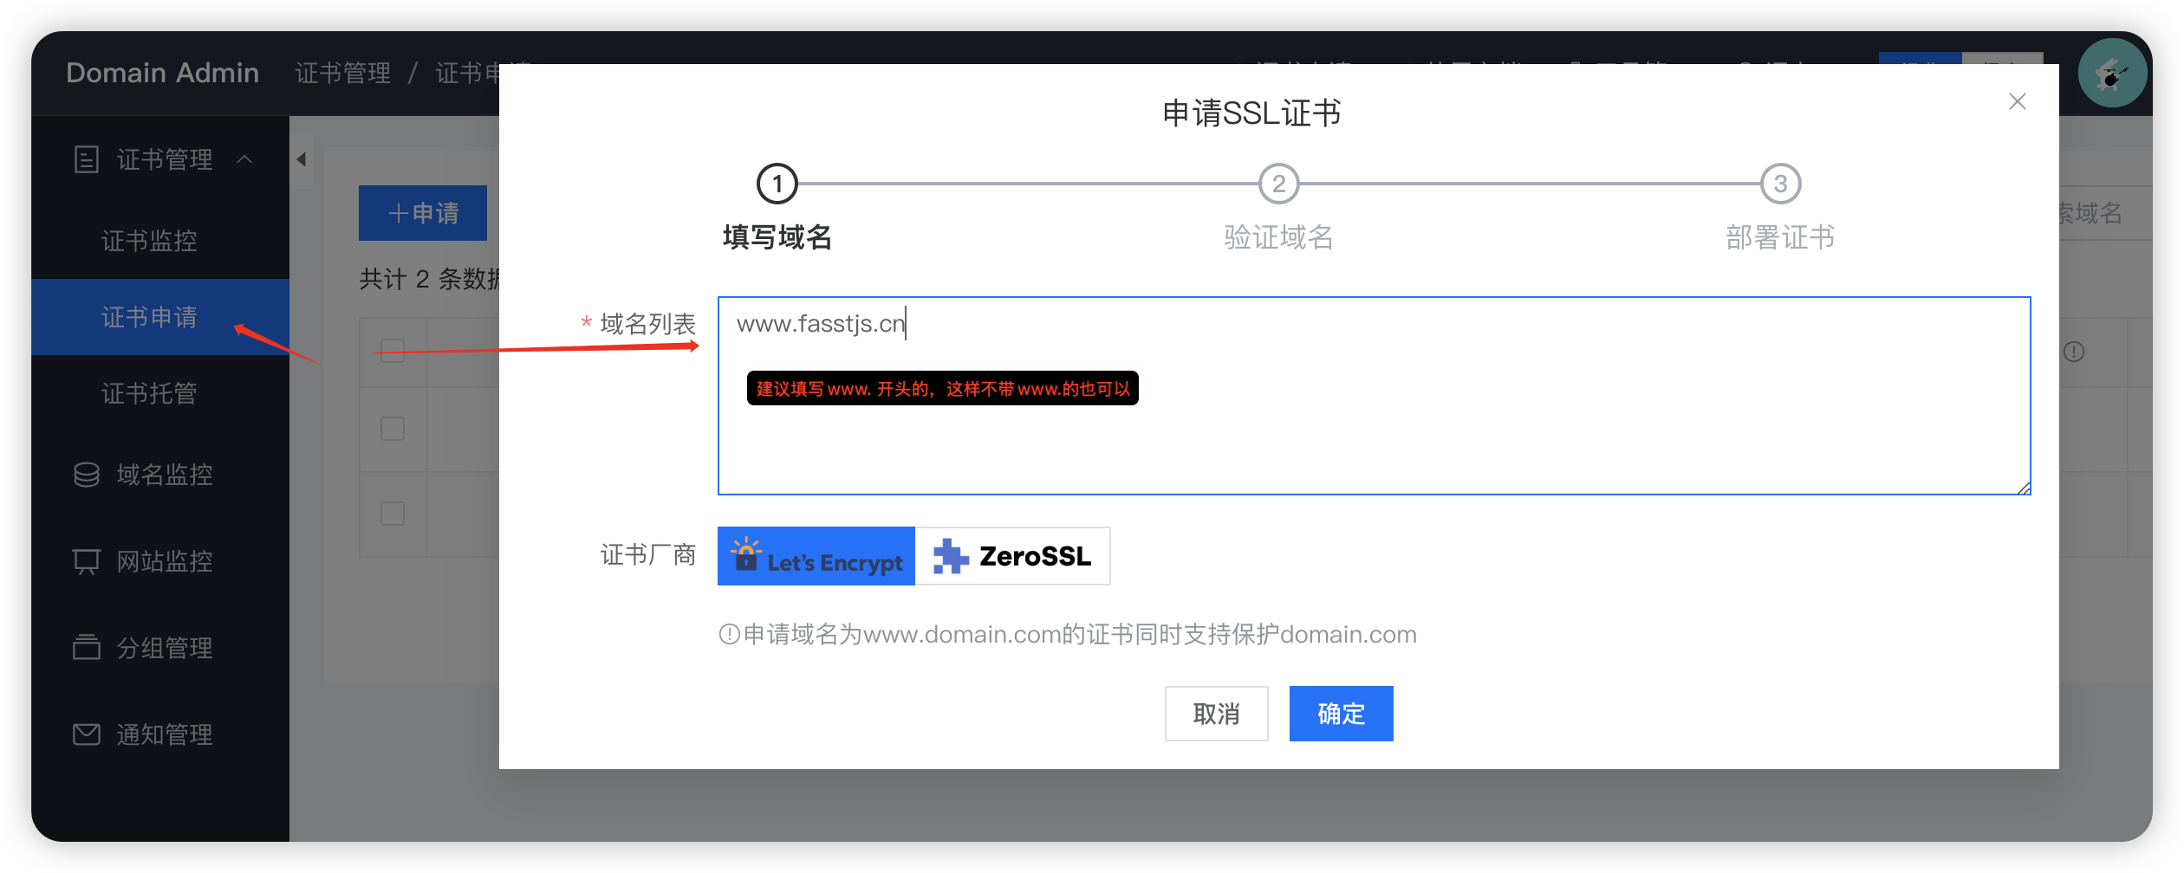Click the 证书管理 document icon in sidebar

tap(87, 159)
